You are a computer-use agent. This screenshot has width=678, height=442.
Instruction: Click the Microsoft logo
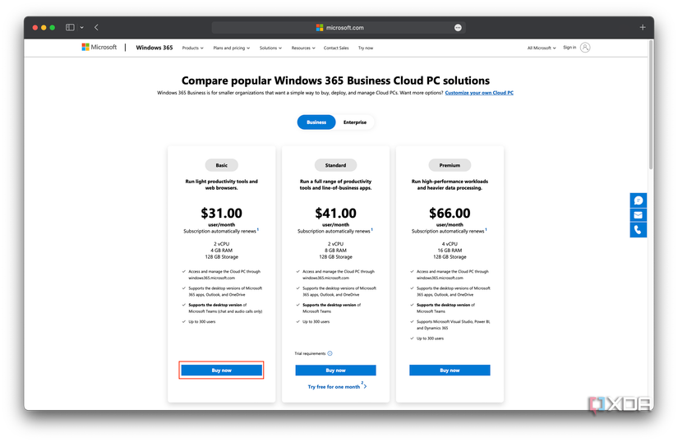click(99, 47)
